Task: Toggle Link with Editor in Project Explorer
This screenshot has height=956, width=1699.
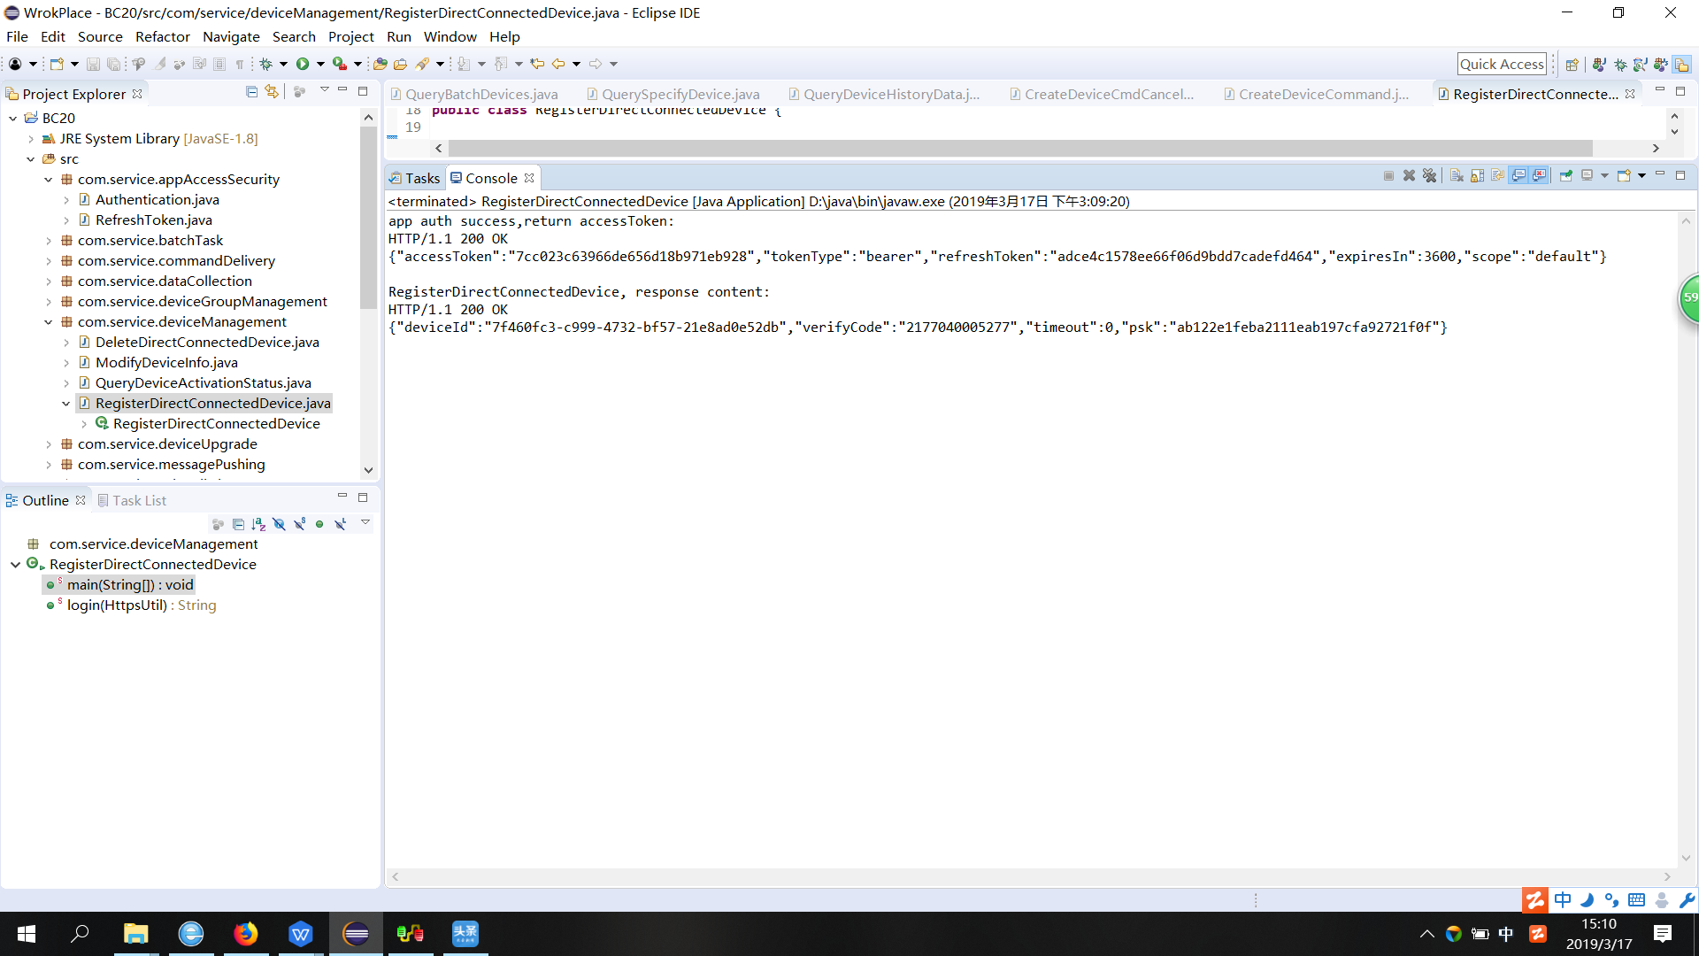Action: click(272, 92)
